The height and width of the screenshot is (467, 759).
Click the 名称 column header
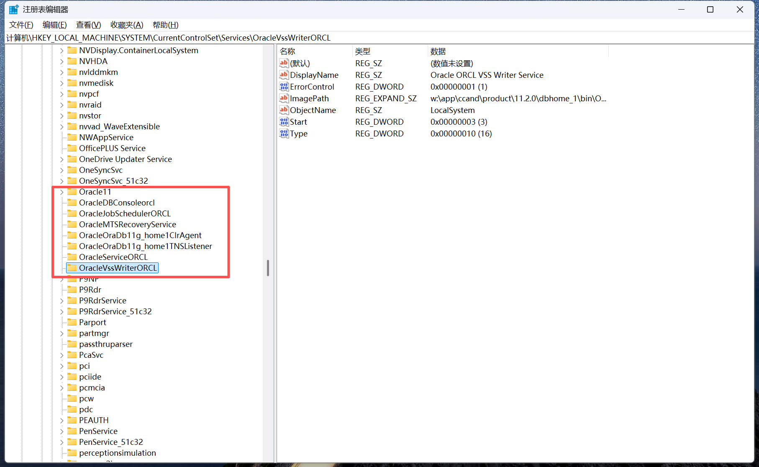point(315,51)
